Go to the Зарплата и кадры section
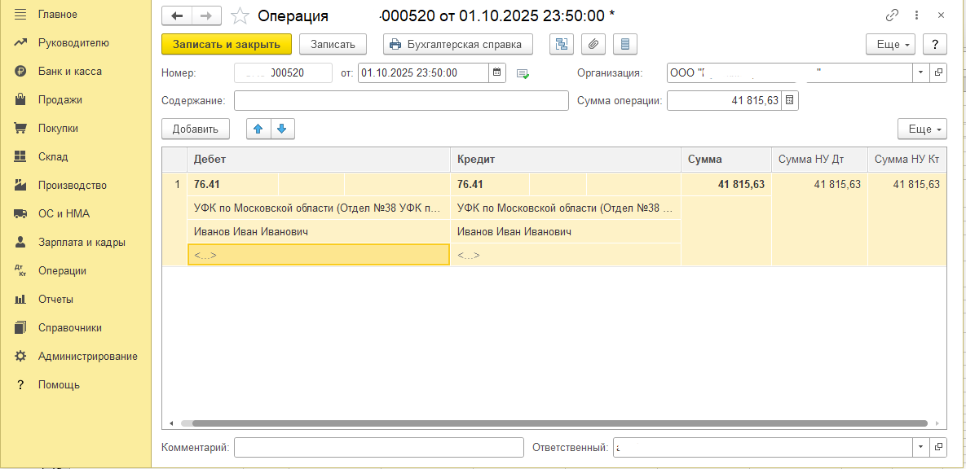This screenshot has width=966, height=469. pyautogui.click(x=82, y=243)
